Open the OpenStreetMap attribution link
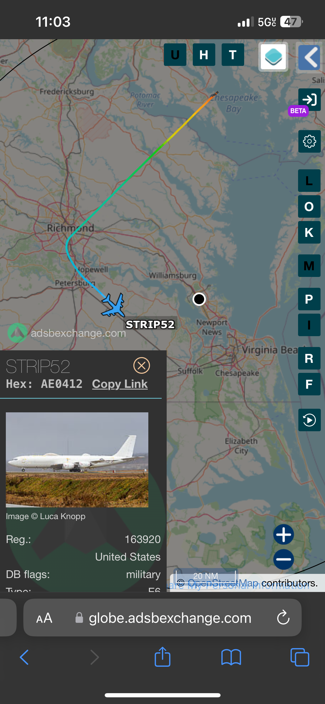This screenshot has width=325, height=704. click(223, 583)
